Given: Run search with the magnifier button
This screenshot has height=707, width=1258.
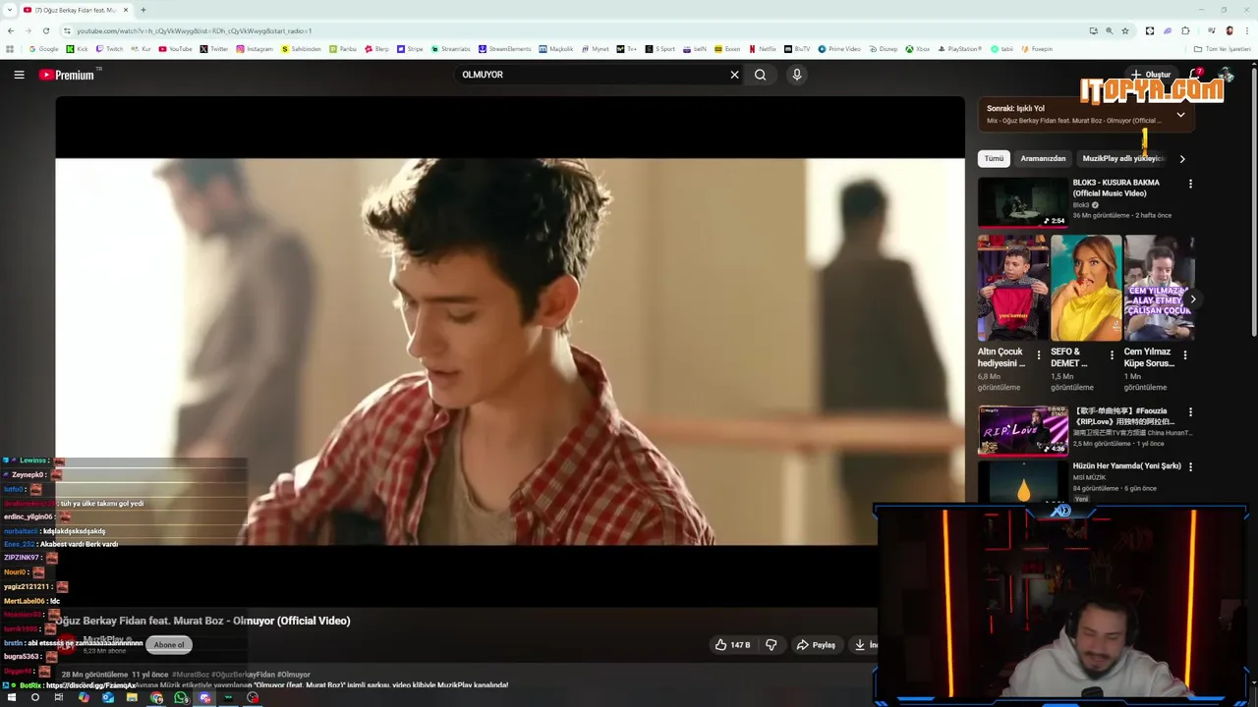Looking at the screenshot, I should coord(760,75).
